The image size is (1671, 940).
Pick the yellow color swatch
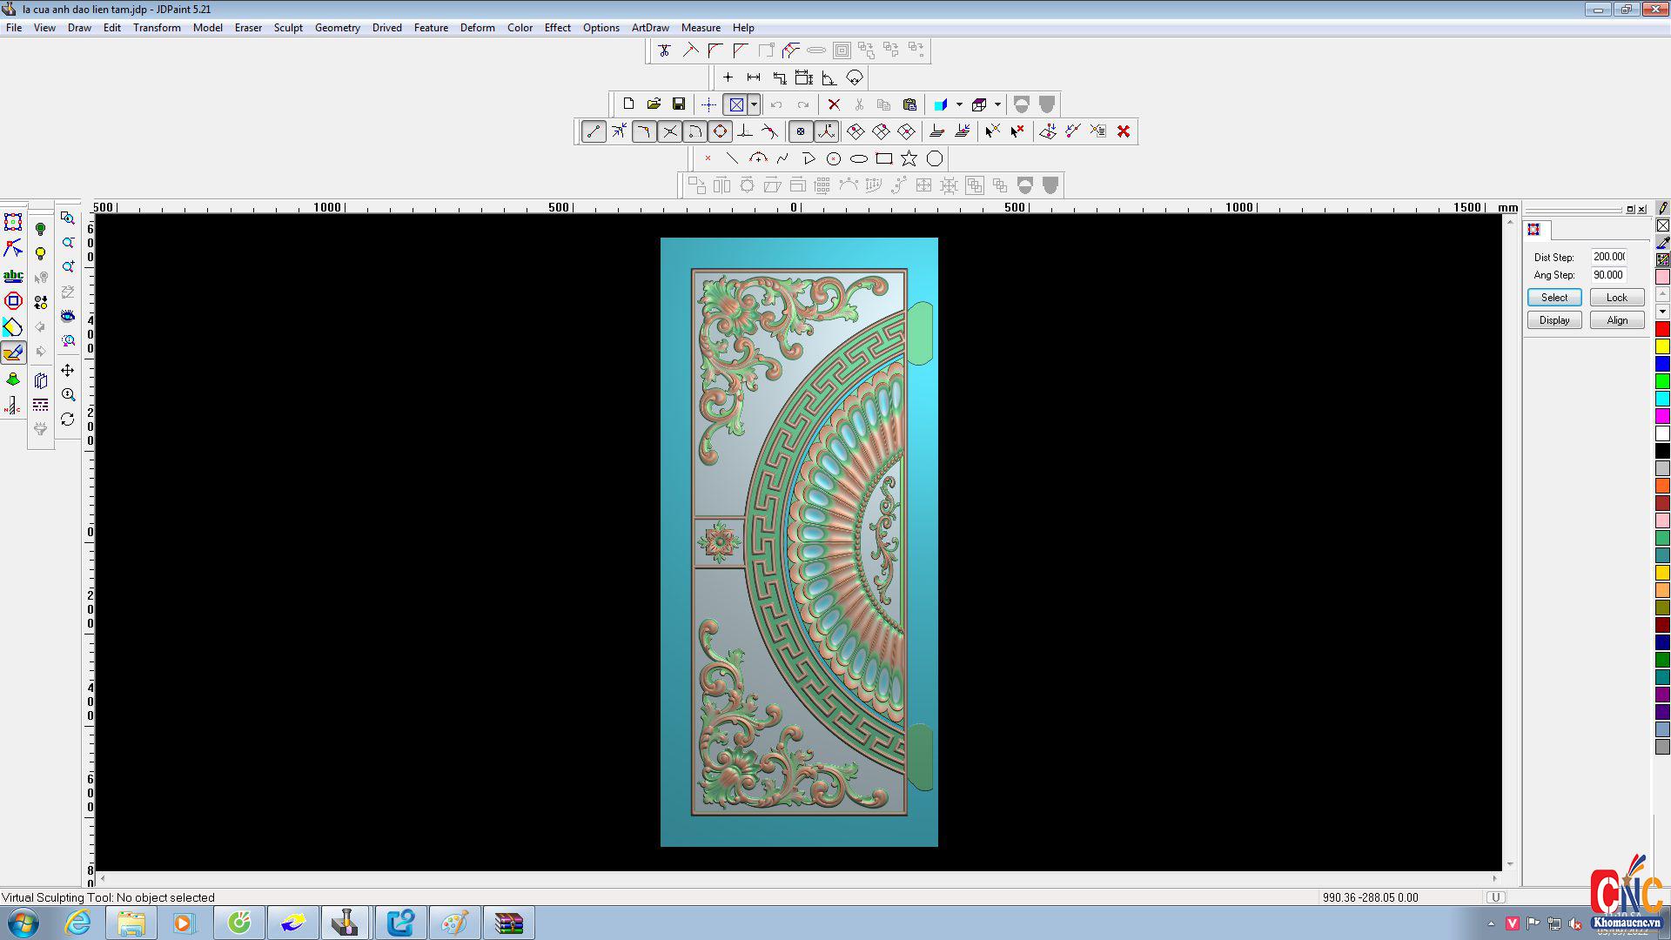pyautogui.click(x=1662, y=346)
